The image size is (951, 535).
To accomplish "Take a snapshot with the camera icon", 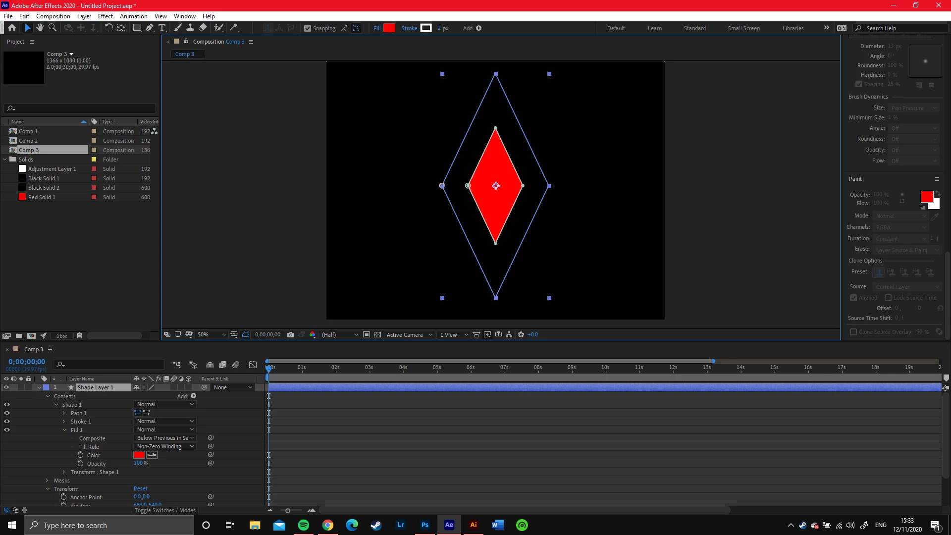I will coord(291,335).
